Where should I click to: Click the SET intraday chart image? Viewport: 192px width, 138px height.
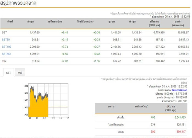46,101
